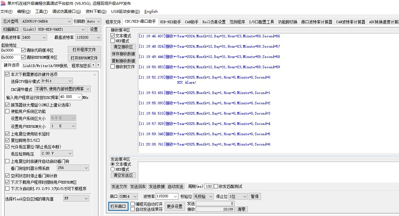The height and width of the screenshot is (216, 399).
Task: Open the Keil仿真设置 tab
Action: click(x=214, y=22)
